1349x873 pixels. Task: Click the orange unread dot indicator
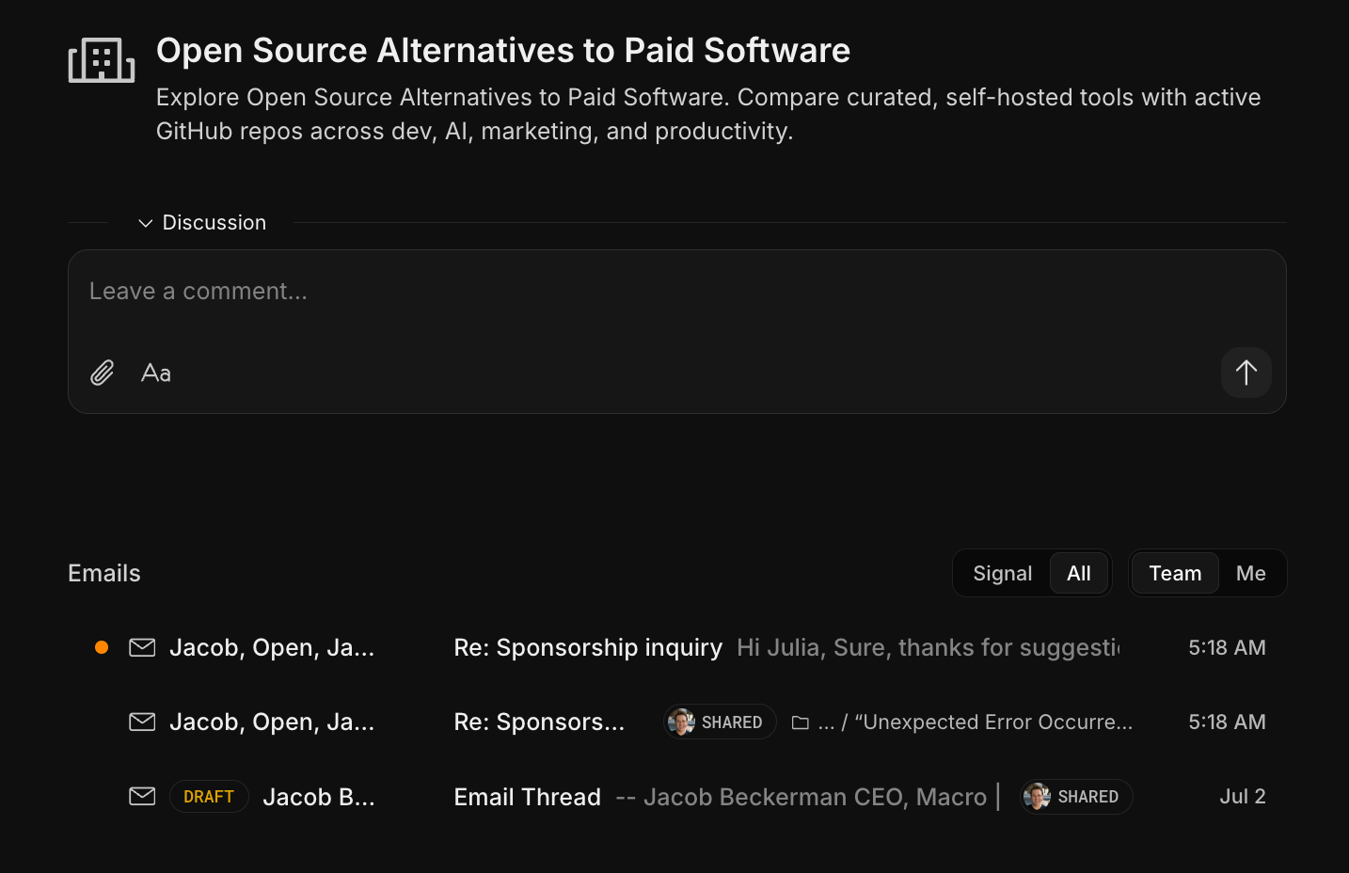coord(102,647)
